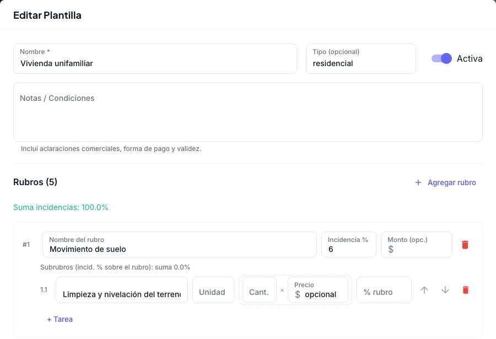This screenshot has height=339, width=496.
Task: Edit the Tipo (opcional) field
Action: pos(361,59)
